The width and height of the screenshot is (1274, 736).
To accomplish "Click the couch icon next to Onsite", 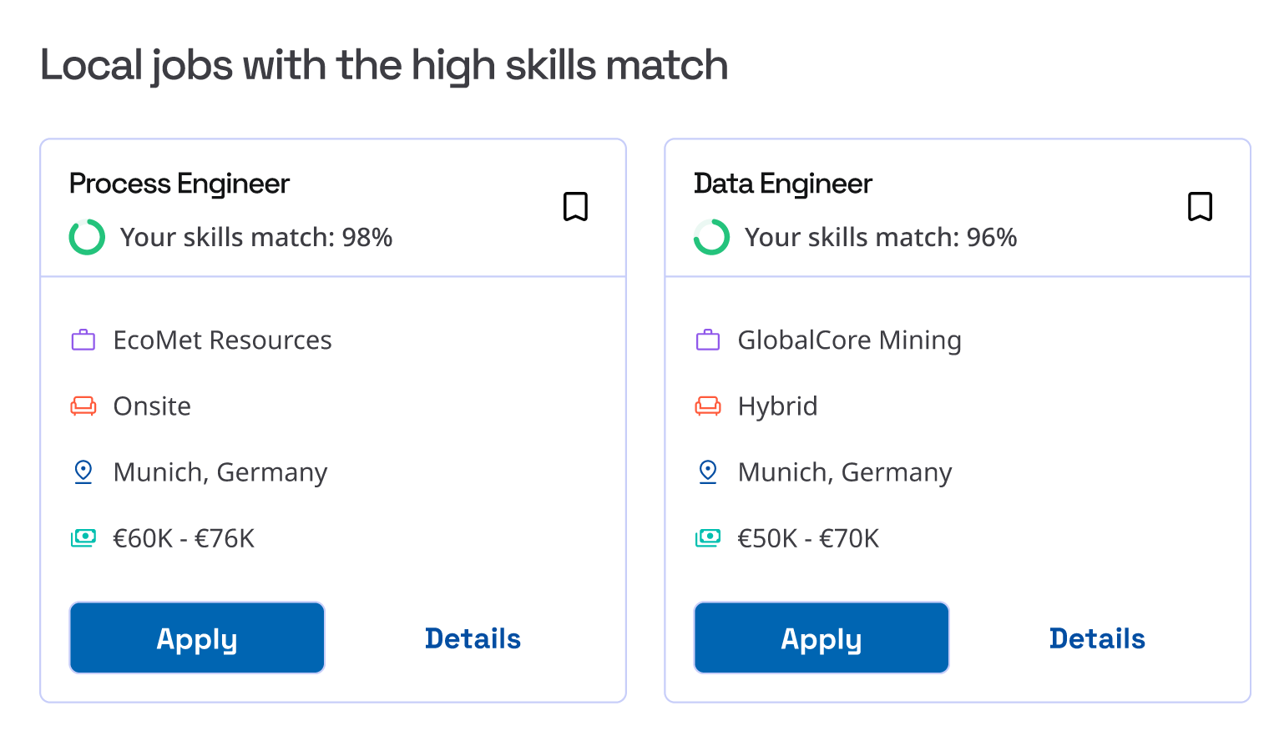I will click(83, 406).
